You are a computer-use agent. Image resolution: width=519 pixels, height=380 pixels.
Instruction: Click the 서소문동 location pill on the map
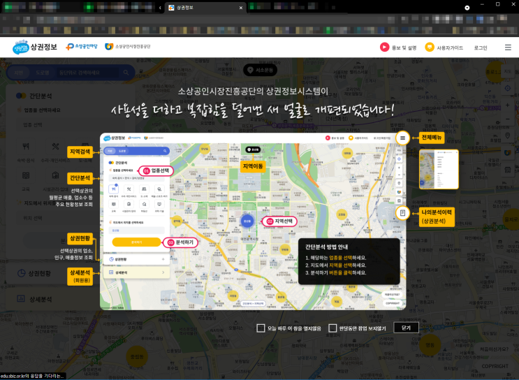pos(260,70)
